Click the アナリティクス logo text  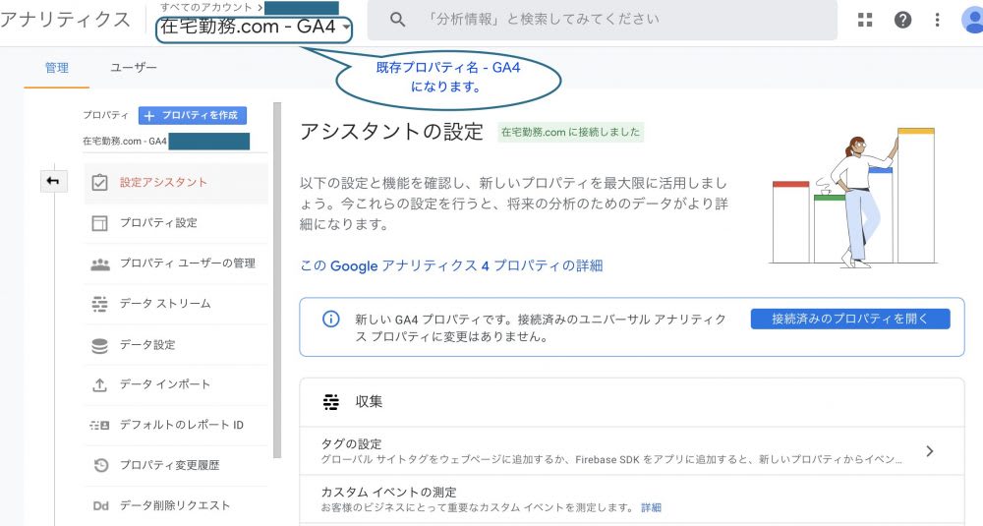click(x=65, y=20)
